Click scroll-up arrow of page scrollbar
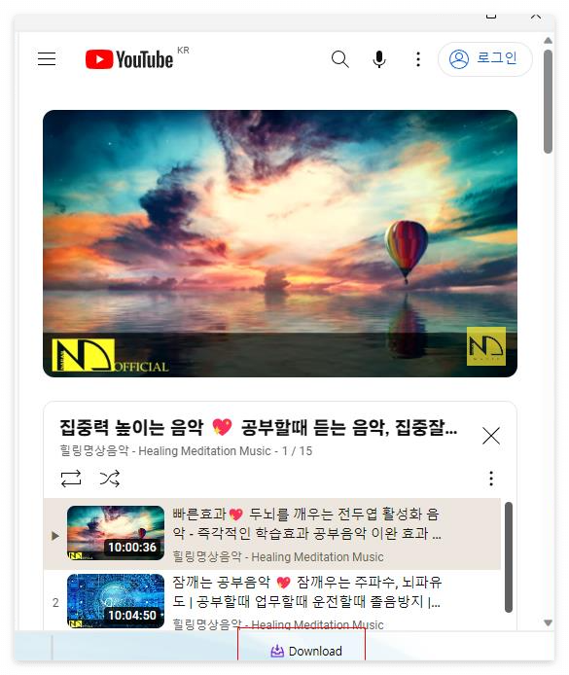The width and height of the screenshot is (569, 675). 548,41
